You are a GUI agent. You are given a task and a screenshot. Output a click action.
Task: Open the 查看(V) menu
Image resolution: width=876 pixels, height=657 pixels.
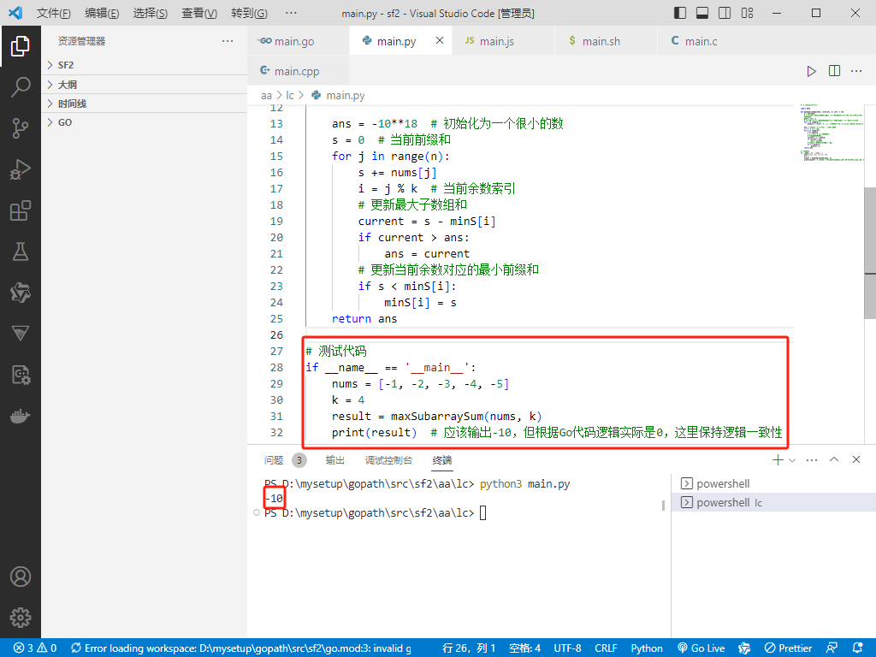(x=199, y=13)
